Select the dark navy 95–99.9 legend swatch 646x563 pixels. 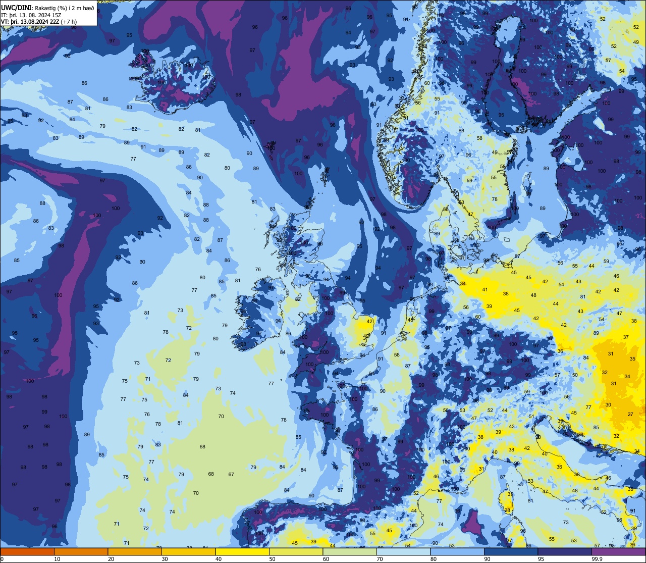click(565, 551)
